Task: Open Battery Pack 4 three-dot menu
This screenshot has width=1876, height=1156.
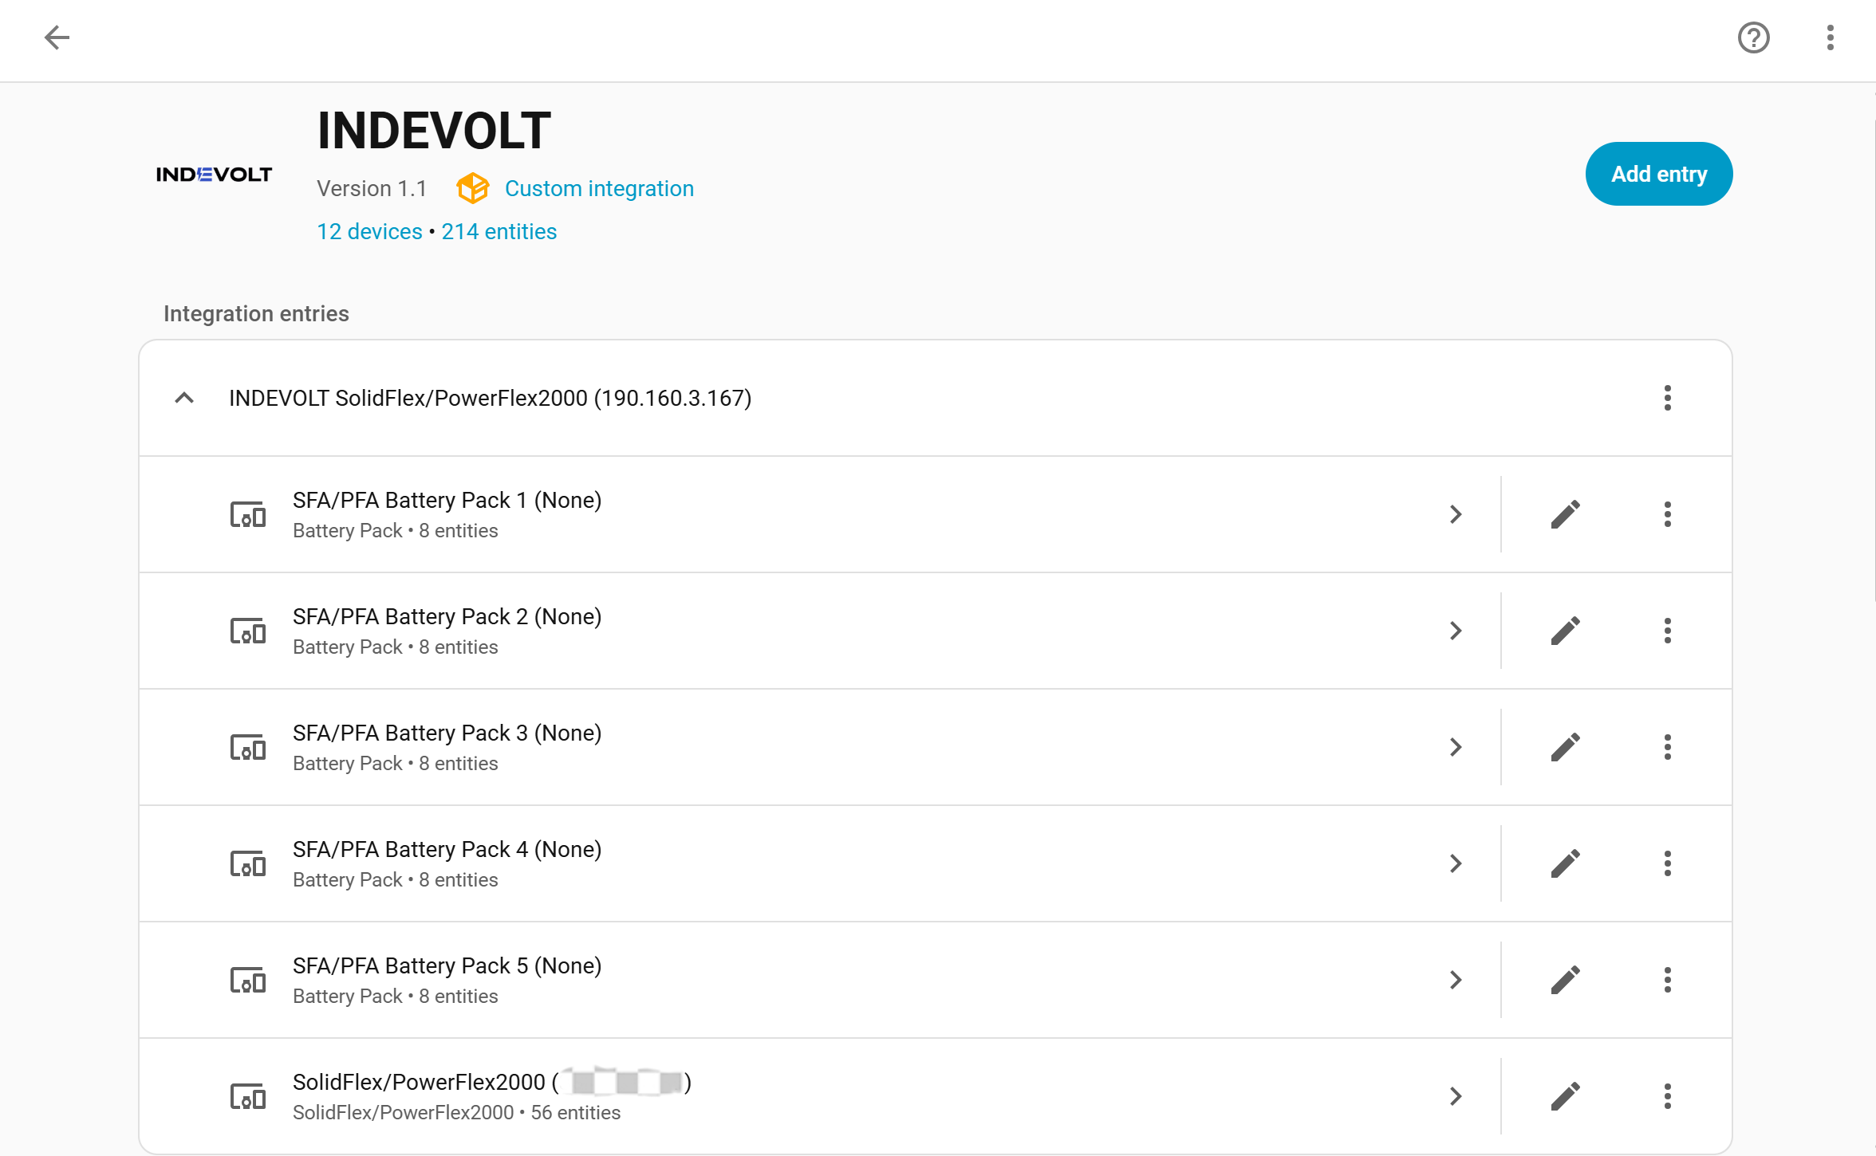Action: click(x=1667, y=863)
